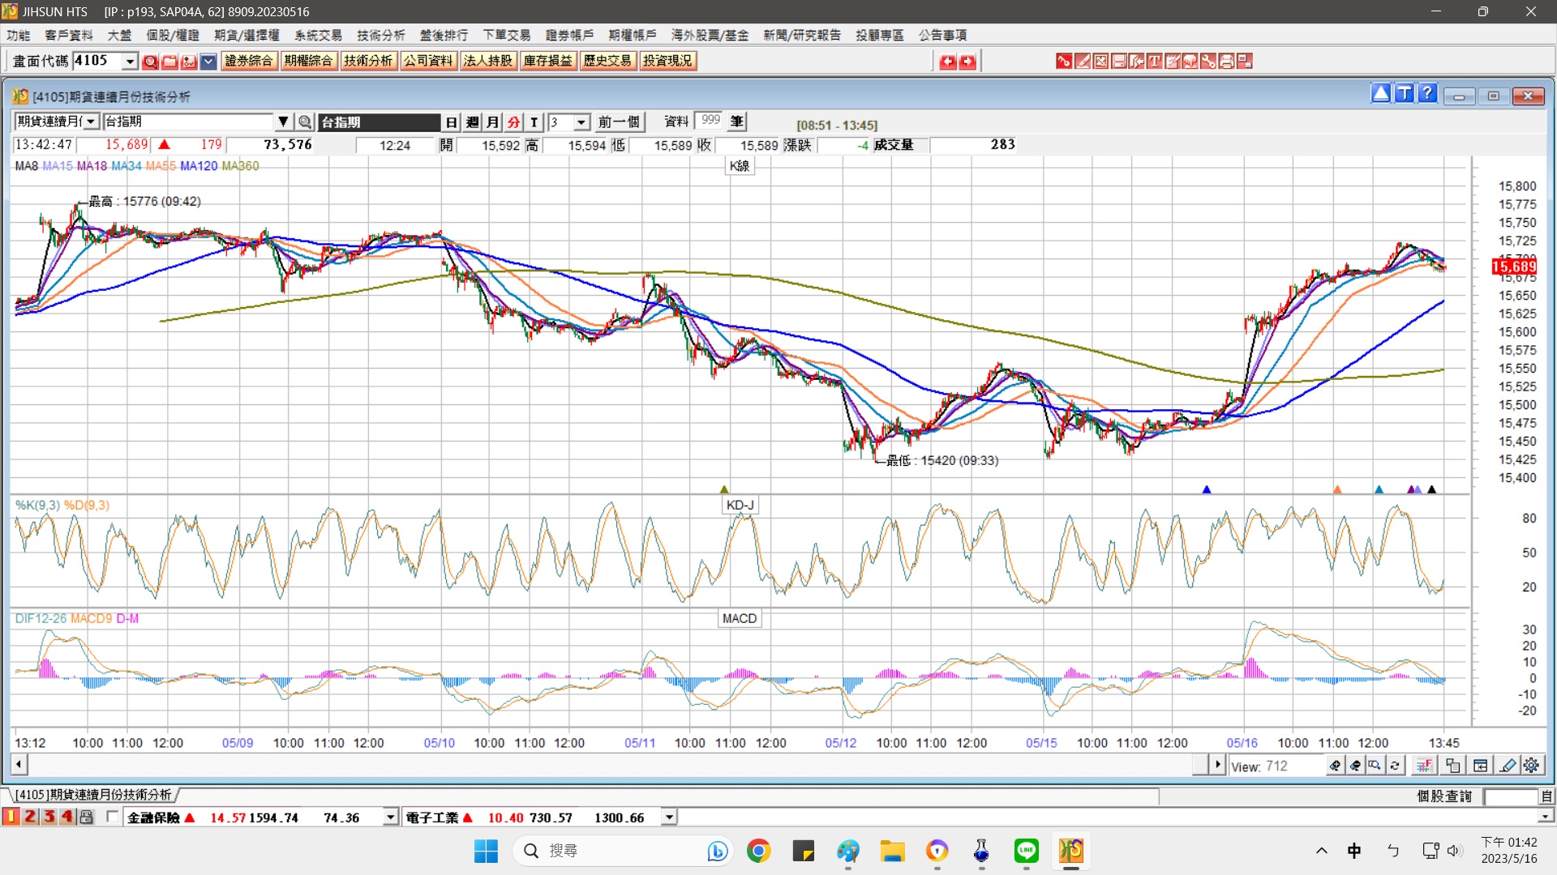Expand the 畫面代碼 4105 dropdown
Viewport: 1557px width, 875px height.
[130, 62]
